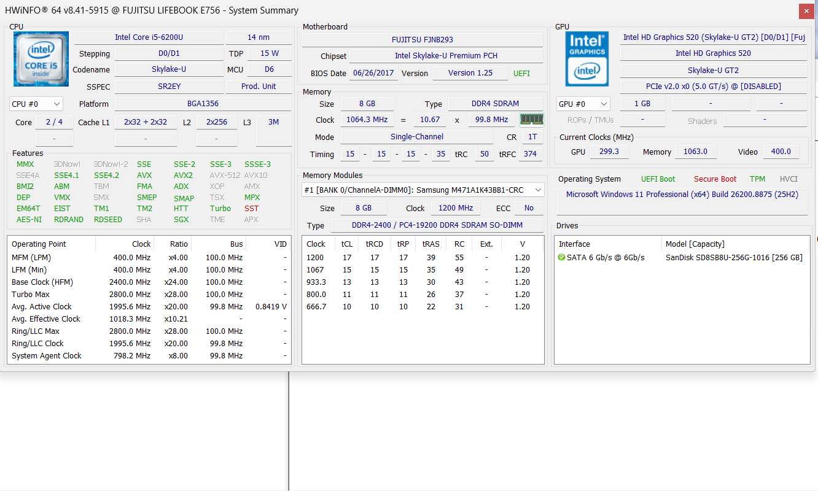This screenshot has width=818, height=491.
Task: Click the red Secure Boot label
Action: 715,179
